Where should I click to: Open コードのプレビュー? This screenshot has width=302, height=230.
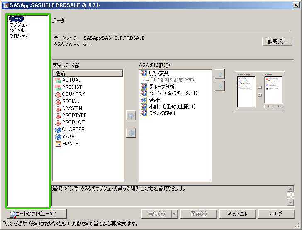[x=32, y=214]
